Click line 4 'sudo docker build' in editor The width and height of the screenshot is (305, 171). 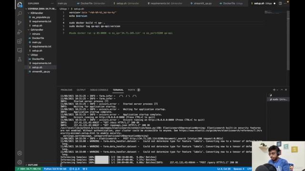(87, 23)
